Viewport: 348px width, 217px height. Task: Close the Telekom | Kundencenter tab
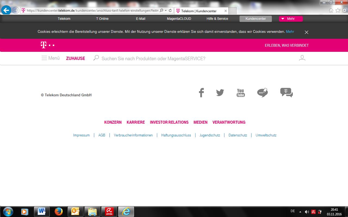[225, 11]
